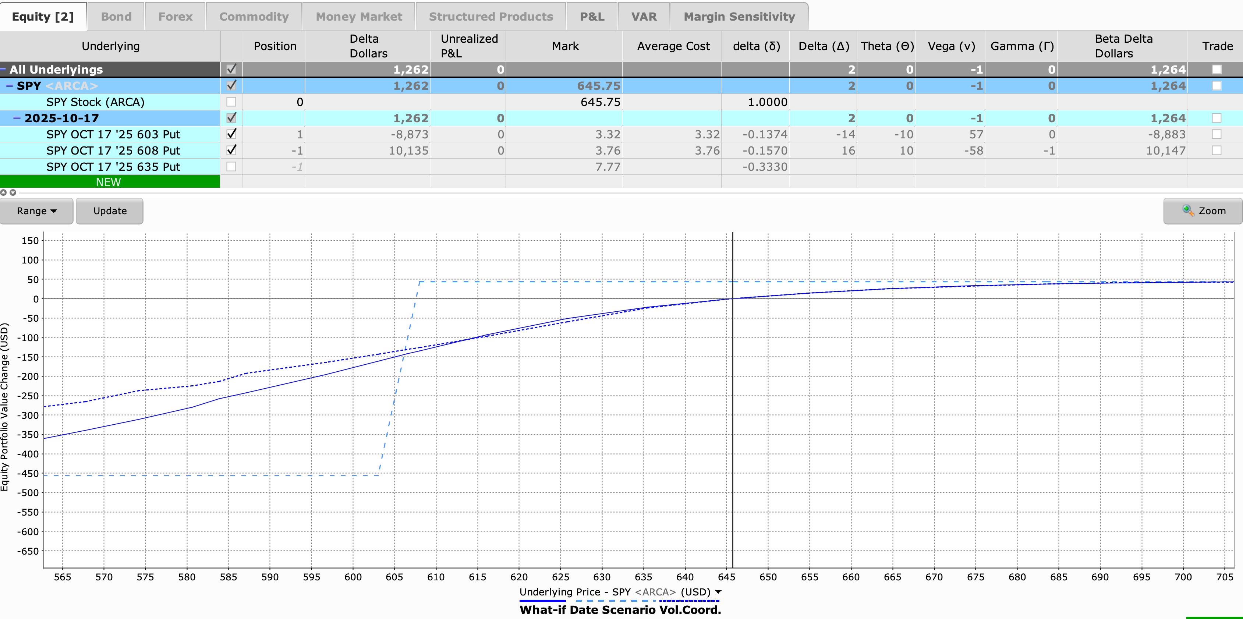Collapse the SPY ARCA underlying group
The height and width of the screenshot is (619, 1243).
[x=10, y=86]
